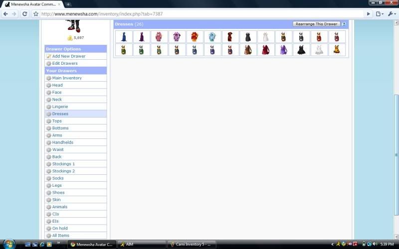
Task: Choose the black frilly dress item
Action: 301,50
